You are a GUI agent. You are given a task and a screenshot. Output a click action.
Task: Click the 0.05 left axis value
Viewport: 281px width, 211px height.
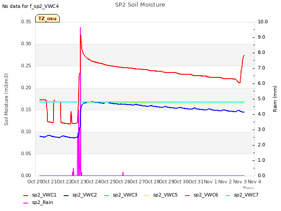pos(26,154)
